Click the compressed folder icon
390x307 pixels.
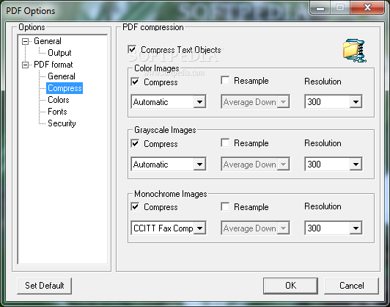[x=354, y=51]
